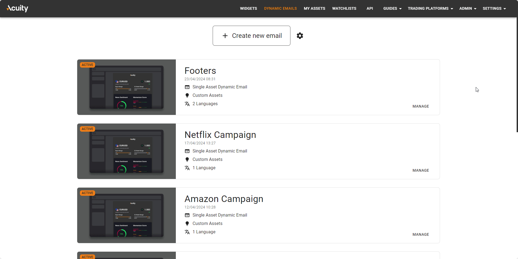Open Watchlists in the navbar
This screenshot has width=518, height=259.
pos(344,8)
